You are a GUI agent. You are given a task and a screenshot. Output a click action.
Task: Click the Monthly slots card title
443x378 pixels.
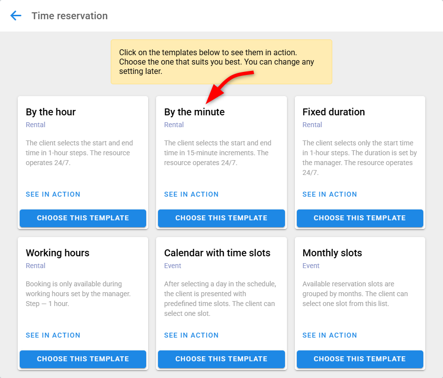(x=332, y=253)
